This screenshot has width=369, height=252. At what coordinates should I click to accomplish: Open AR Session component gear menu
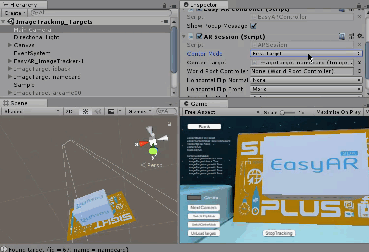pos(360,36)
